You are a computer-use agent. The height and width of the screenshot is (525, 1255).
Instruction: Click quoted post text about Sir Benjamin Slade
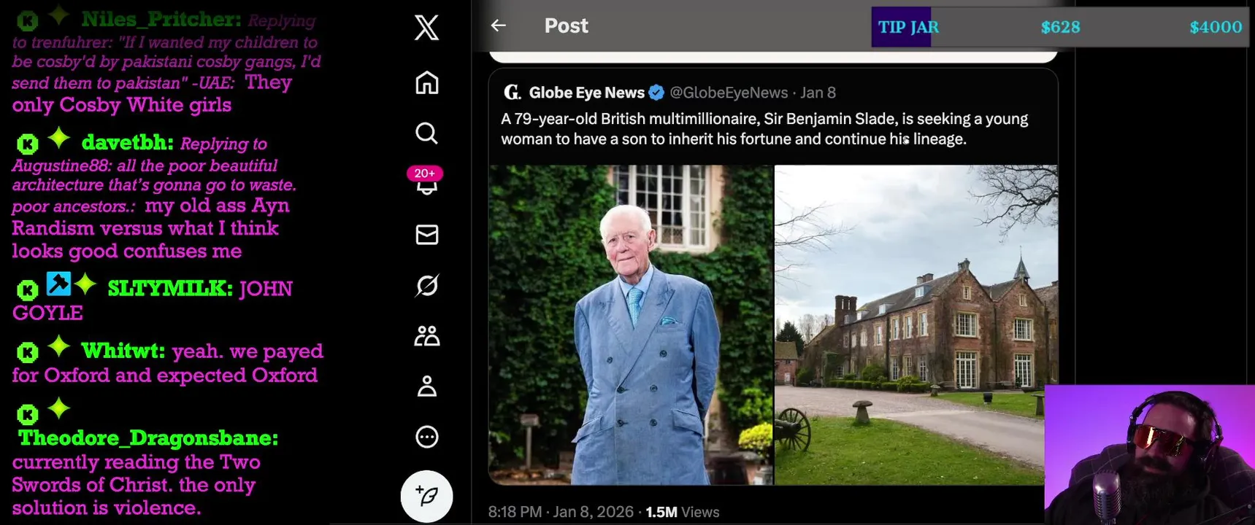pyautogui.click(x=764, y=128)
